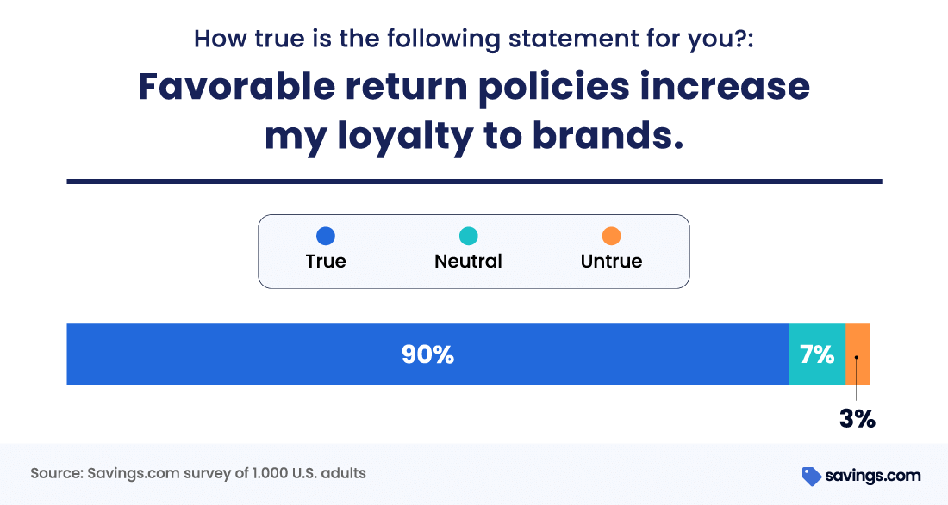Select the True legend label
The height and width of the screenshot is (505, 948).
pyautogui.click(x=326, y=262)
